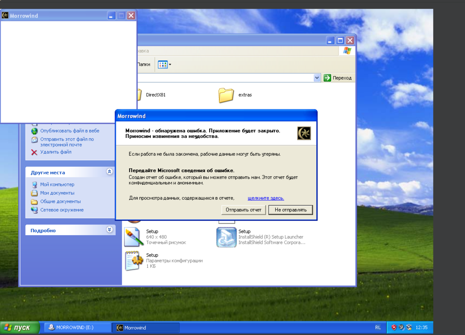Click the Network places icon in sidebar
Viewport: 465px width, 335px height.
pos(34,210)
